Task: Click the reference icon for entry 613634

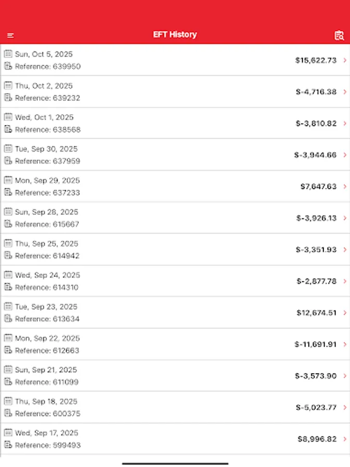Action: pos(8,319)
